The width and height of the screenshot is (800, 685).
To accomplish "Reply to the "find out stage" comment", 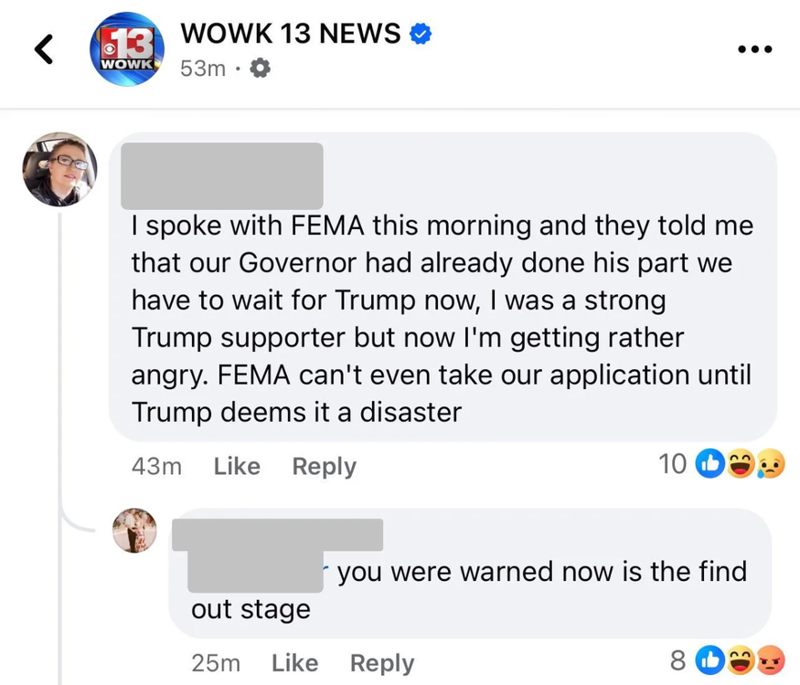I will coord(382,662).
